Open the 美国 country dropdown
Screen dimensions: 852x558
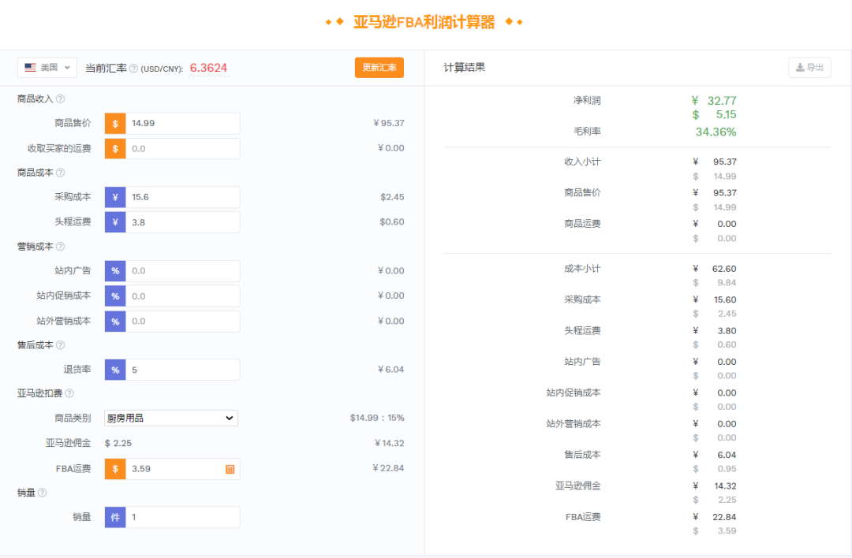pos(47,68)
